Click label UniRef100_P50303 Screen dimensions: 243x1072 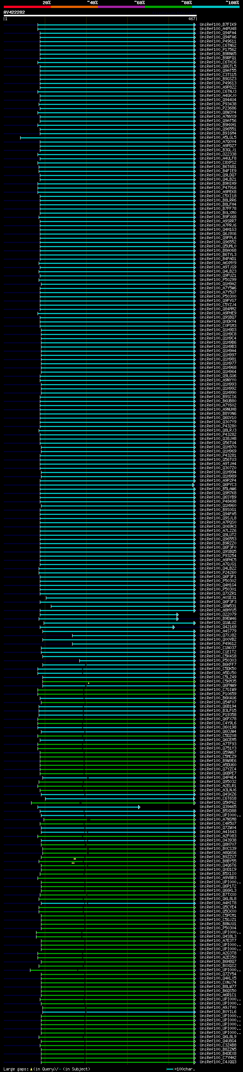218,660
